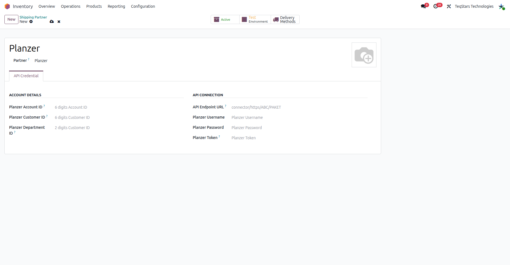Click help tooltip next to Planzer Account ID

coord(44,106)
